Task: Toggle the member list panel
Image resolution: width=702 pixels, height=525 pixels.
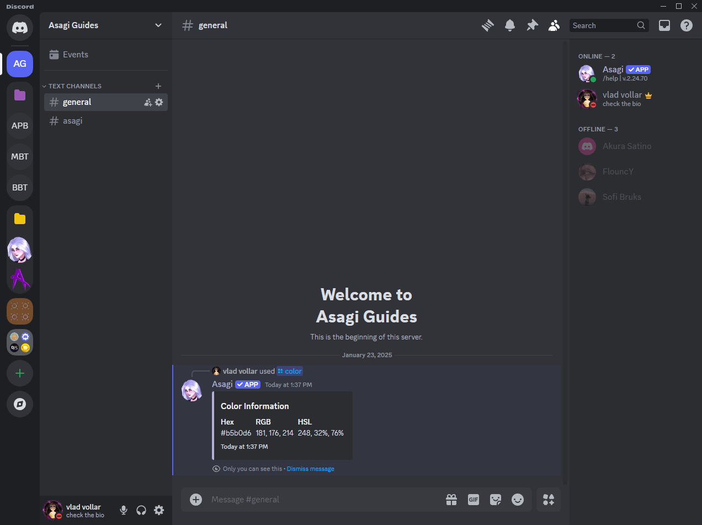Action: point(554,25)
